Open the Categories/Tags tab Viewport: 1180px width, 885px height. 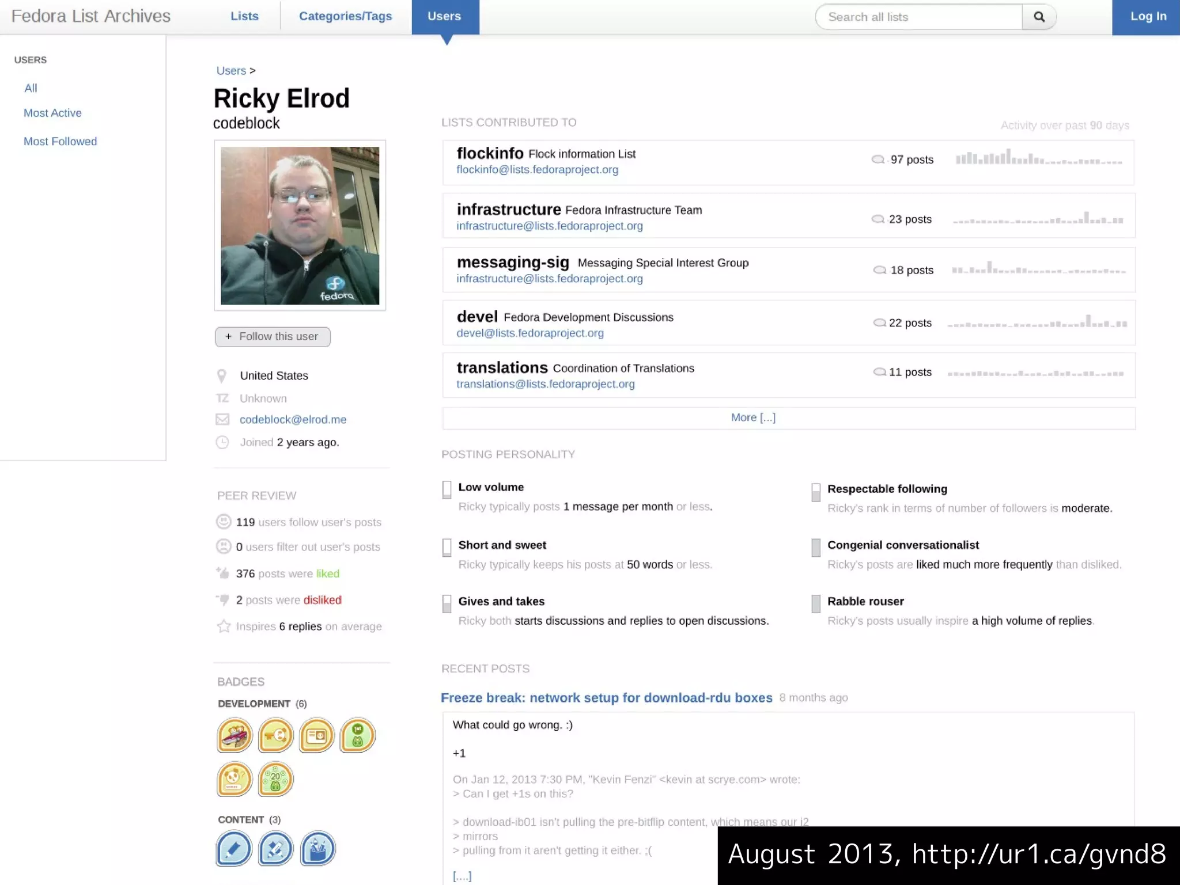pos(345,16)
